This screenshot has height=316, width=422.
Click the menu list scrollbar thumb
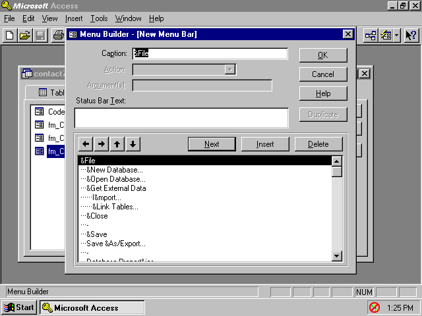pos(337,172)
